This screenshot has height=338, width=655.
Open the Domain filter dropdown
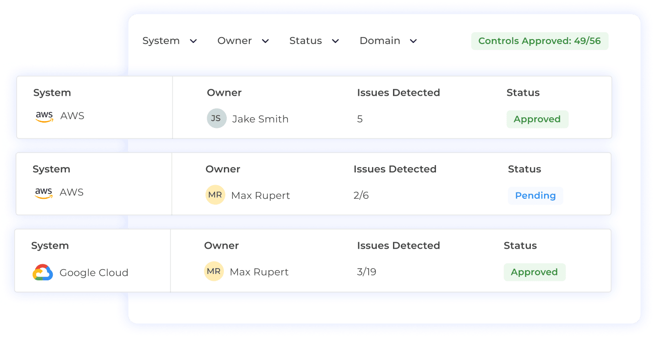point(388,41)
